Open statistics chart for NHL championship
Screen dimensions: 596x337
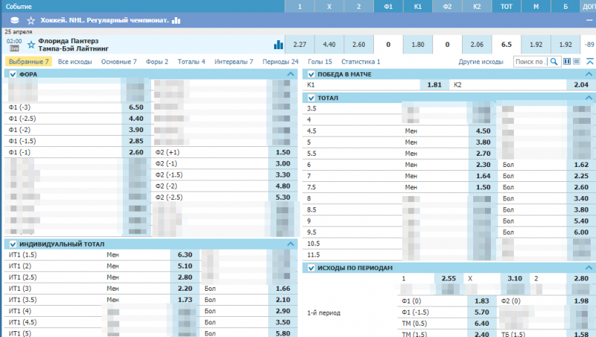point(176,21)
